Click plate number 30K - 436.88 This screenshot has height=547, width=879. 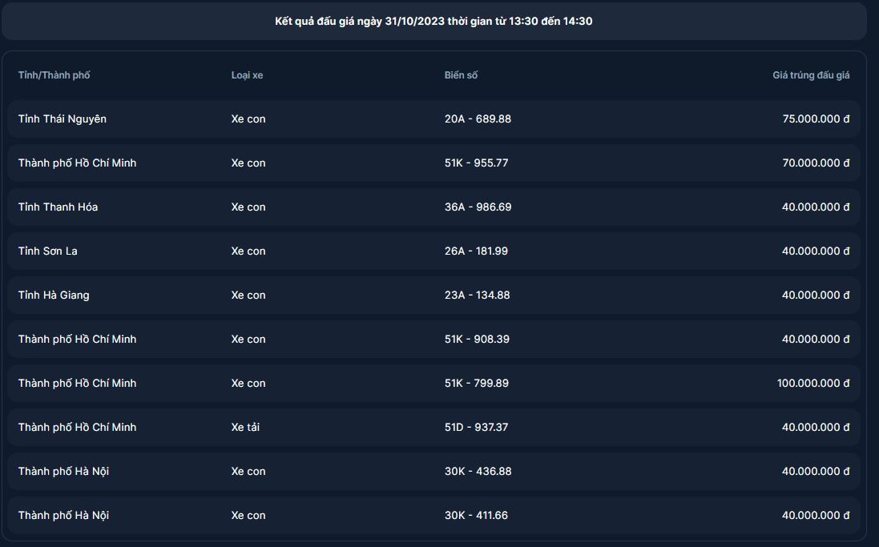tap(478, 472)
